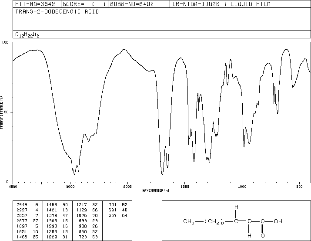Screen dimensions: 311x241
Task: Click the 1697 carbonyl absorption minimum on spectrum
Action: [x=162, y=174]
